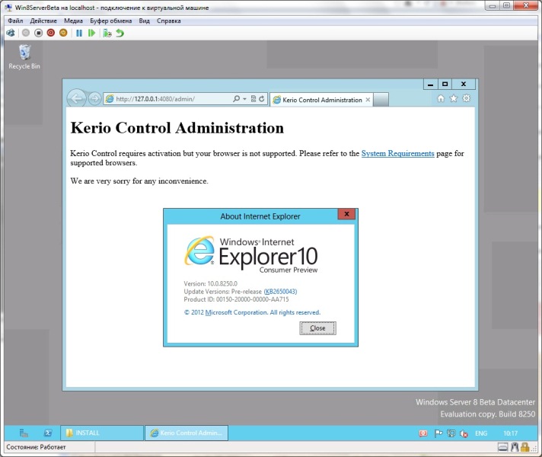Open the INSTALL folder taskbar button
This screenshot has width=542, height=457.
coord(101,433)
